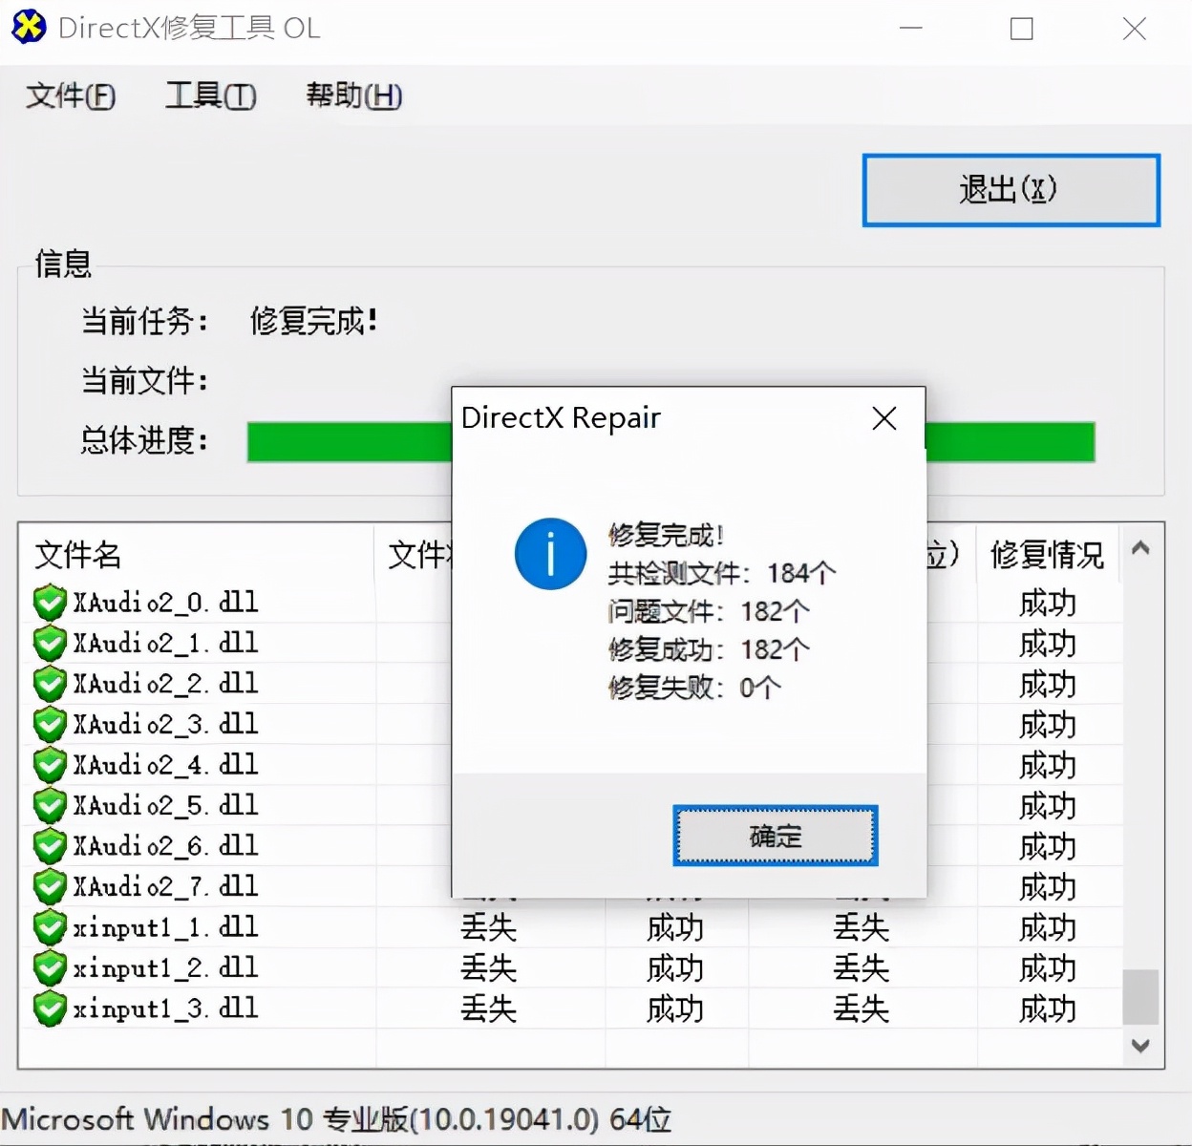Click the shield icon next to XAudio2_5.dll
This screenshot has width=1192, height=1146.
[49, 805]
